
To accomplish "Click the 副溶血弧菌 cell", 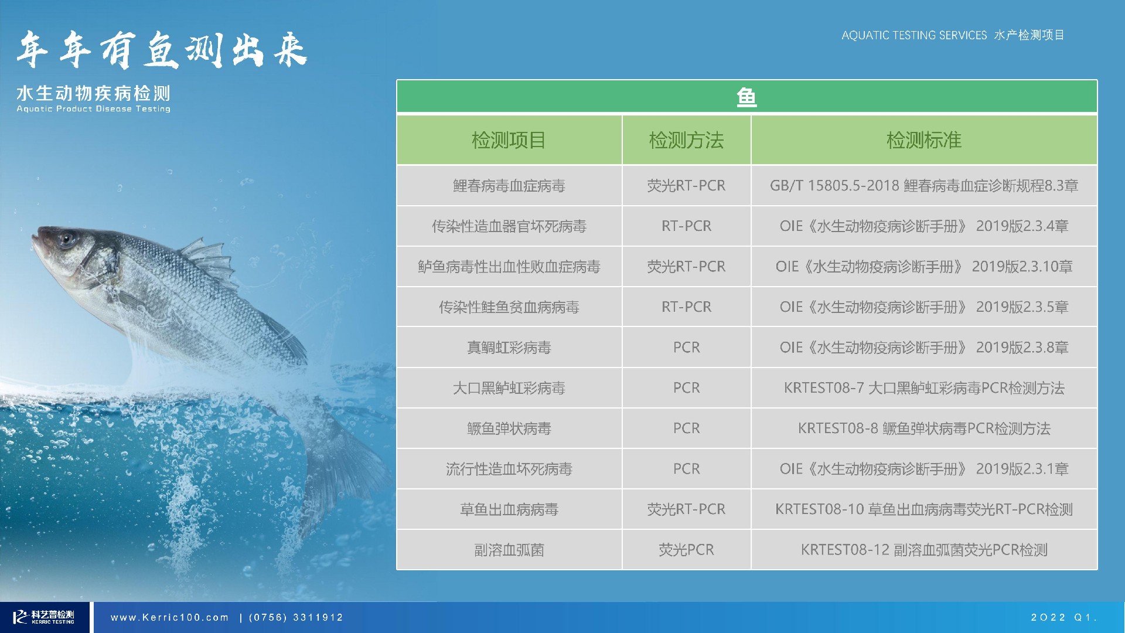I will point(509,550).
